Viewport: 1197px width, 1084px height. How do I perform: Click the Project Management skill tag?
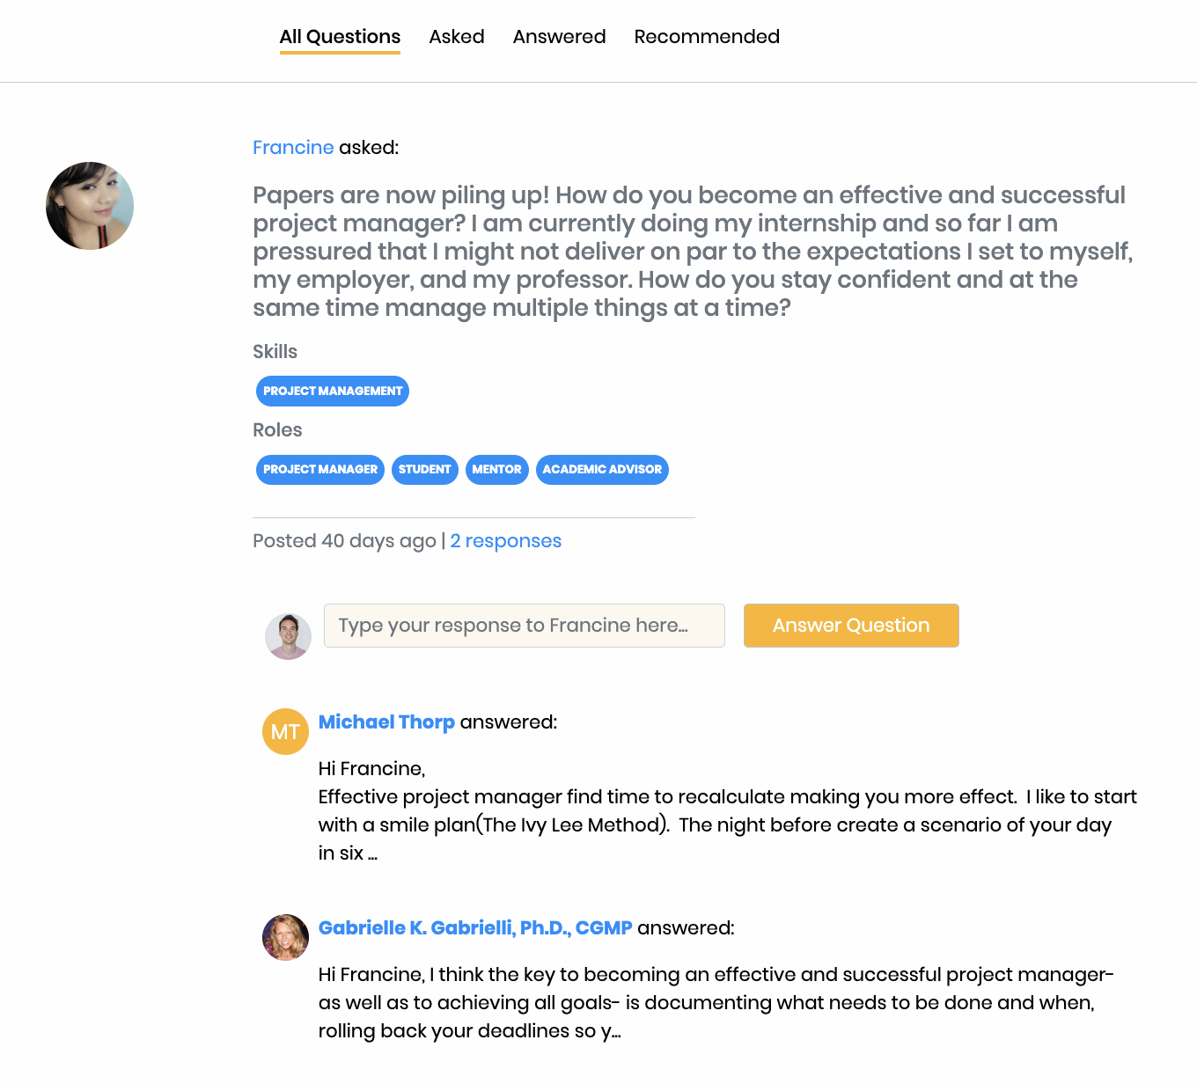[333, 391]
